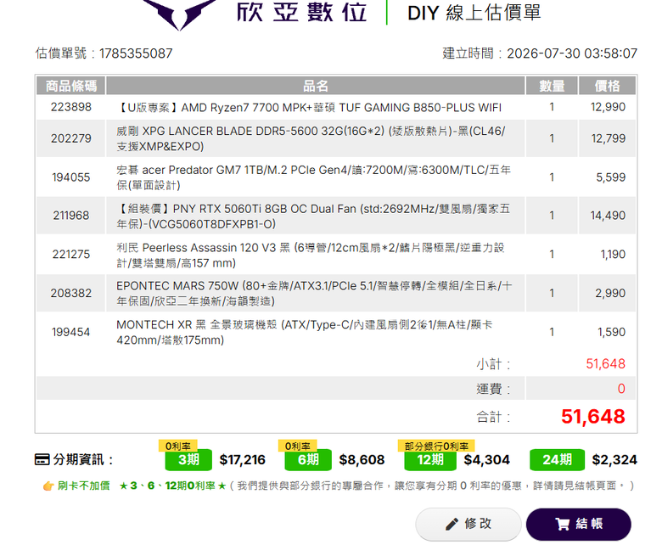Click the 欣亞數位 logo emblem
The width and height of the screenshot is (662, 556).
[180, 14]
